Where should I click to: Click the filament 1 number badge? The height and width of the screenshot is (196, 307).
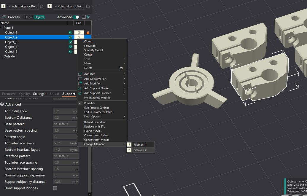tap(3, 6)
